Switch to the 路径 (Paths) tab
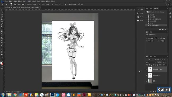 tap(155, 56)
